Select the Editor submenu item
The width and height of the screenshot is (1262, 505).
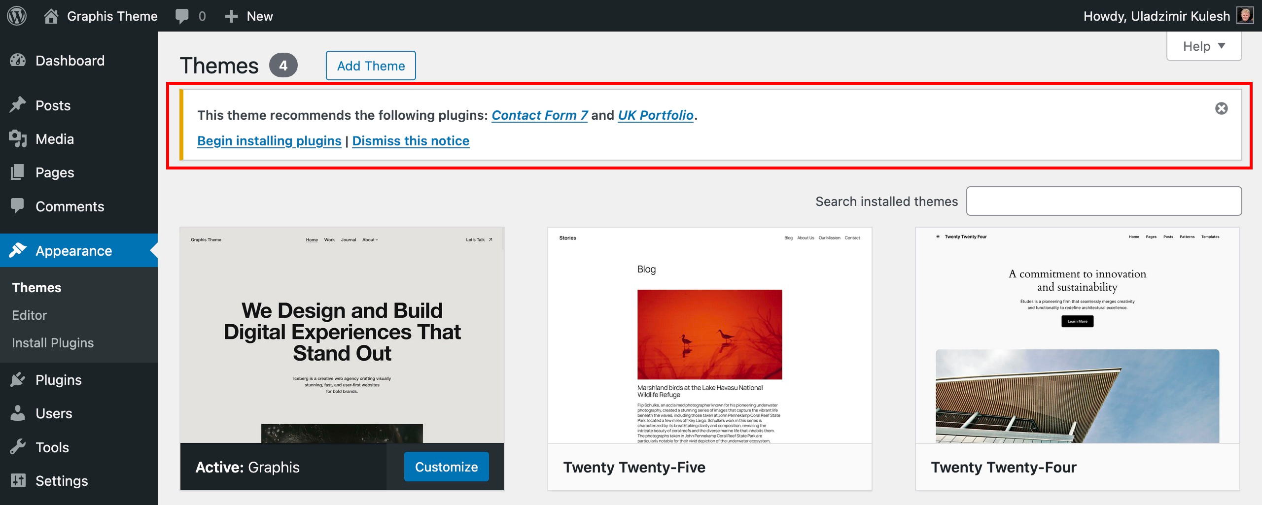coord(29,315)
